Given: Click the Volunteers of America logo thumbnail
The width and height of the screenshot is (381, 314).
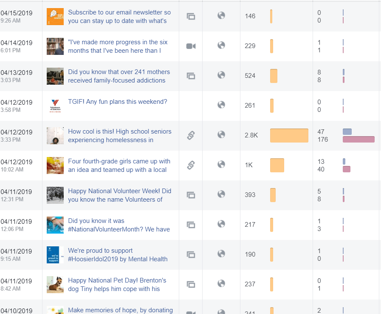Looking at the screenshot, I should point(55,106).
